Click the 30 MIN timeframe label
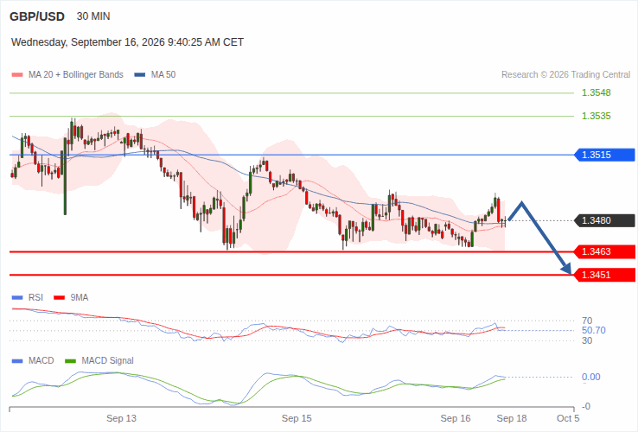Image resolution: width=638 pixels, height=432 pixels. [93, 16]
